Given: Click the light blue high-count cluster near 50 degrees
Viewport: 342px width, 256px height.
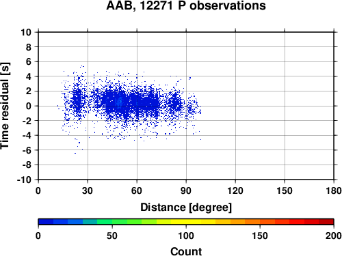Looking at the screenshot, I should pyautogui.click(x=119, y=103).
